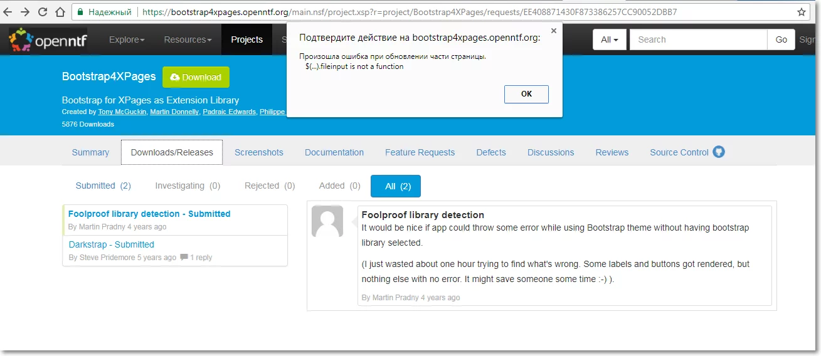Expand the Explore dropdown menu
Image resolution: width=821 pixels, height=356 pixels.
pyautogui.click(x=127, y=39)
